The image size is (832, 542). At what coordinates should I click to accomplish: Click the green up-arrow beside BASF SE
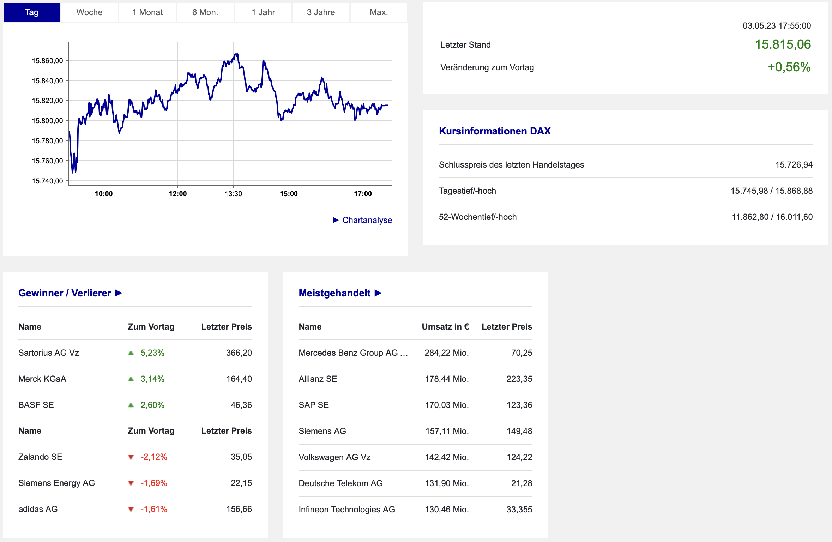click(131, 405)
